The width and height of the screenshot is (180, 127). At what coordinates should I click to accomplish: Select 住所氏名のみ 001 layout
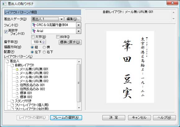(x=32, y=85)
